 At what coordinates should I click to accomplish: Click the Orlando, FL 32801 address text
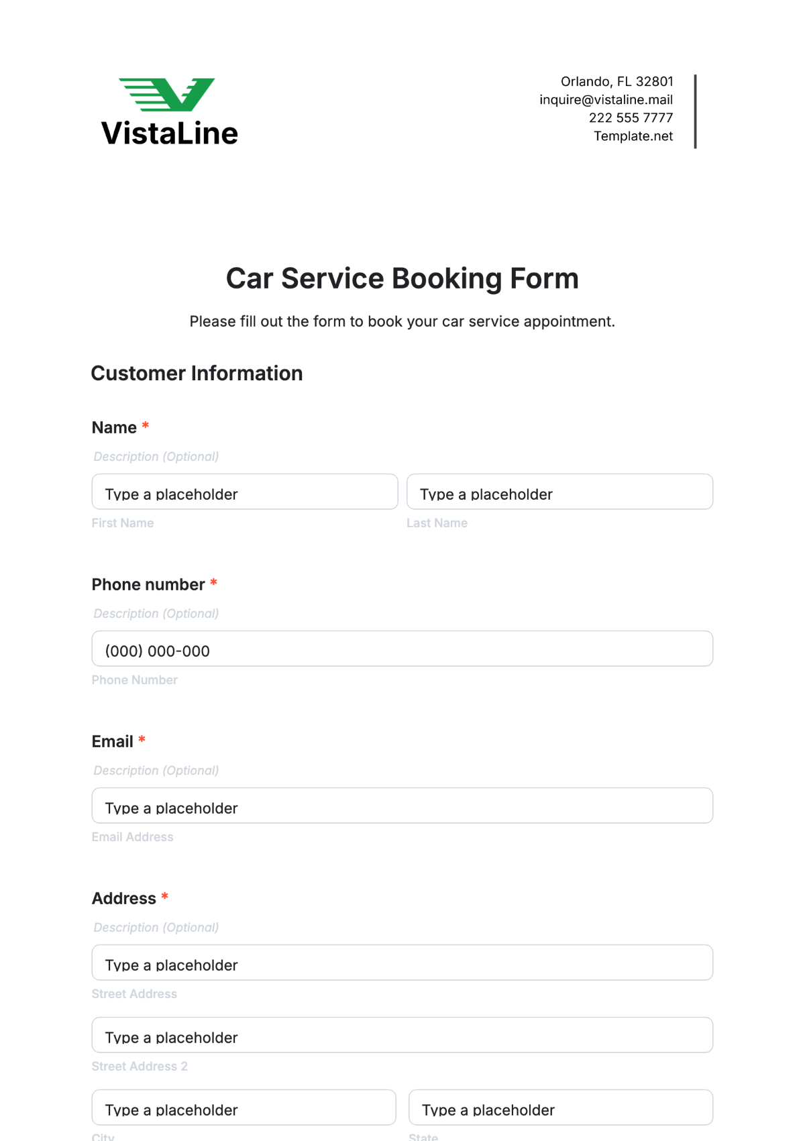(x=616, y=82)
